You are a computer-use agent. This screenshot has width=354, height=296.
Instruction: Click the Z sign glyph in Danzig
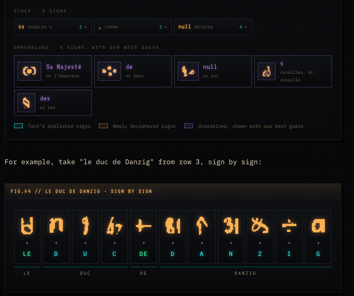[260, 226]
